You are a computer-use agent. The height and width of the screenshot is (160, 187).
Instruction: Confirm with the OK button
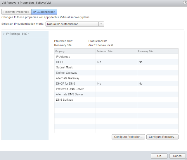pyautogui.click(x=159, y=156)
